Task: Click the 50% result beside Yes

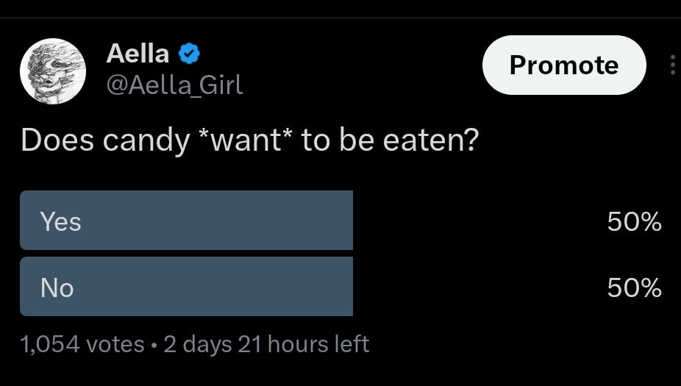Action: click(x=634, y=221)
